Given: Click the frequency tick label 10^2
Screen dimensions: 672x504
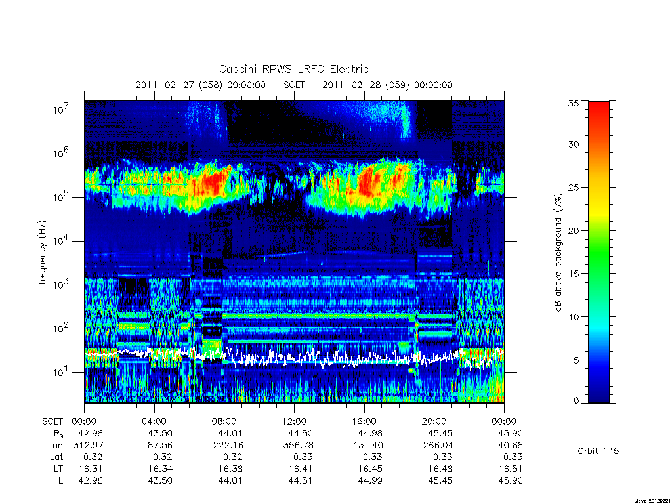Looking at the screenshot, I should [x=62, y=328].
